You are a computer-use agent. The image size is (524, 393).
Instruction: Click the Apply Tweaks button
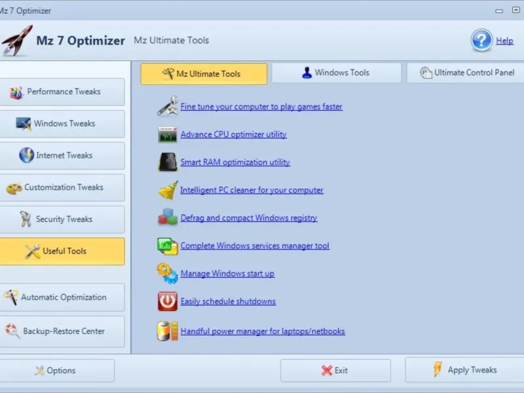tap(464, 369)
